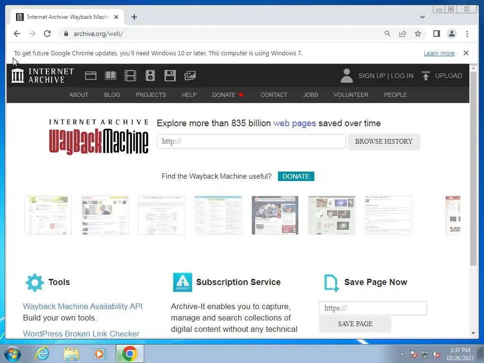Focus the Save Page Now https:// field
The height and width of the screenshot is (363, 484).
pos(373,308)
